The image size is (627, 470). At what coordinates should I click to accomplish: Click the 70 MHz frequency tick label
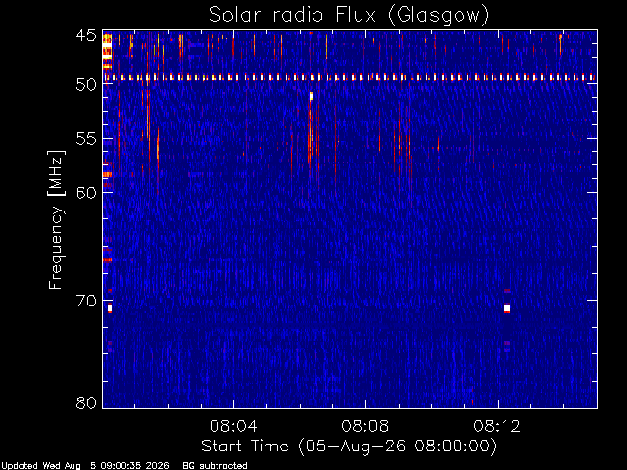[86, 301]
